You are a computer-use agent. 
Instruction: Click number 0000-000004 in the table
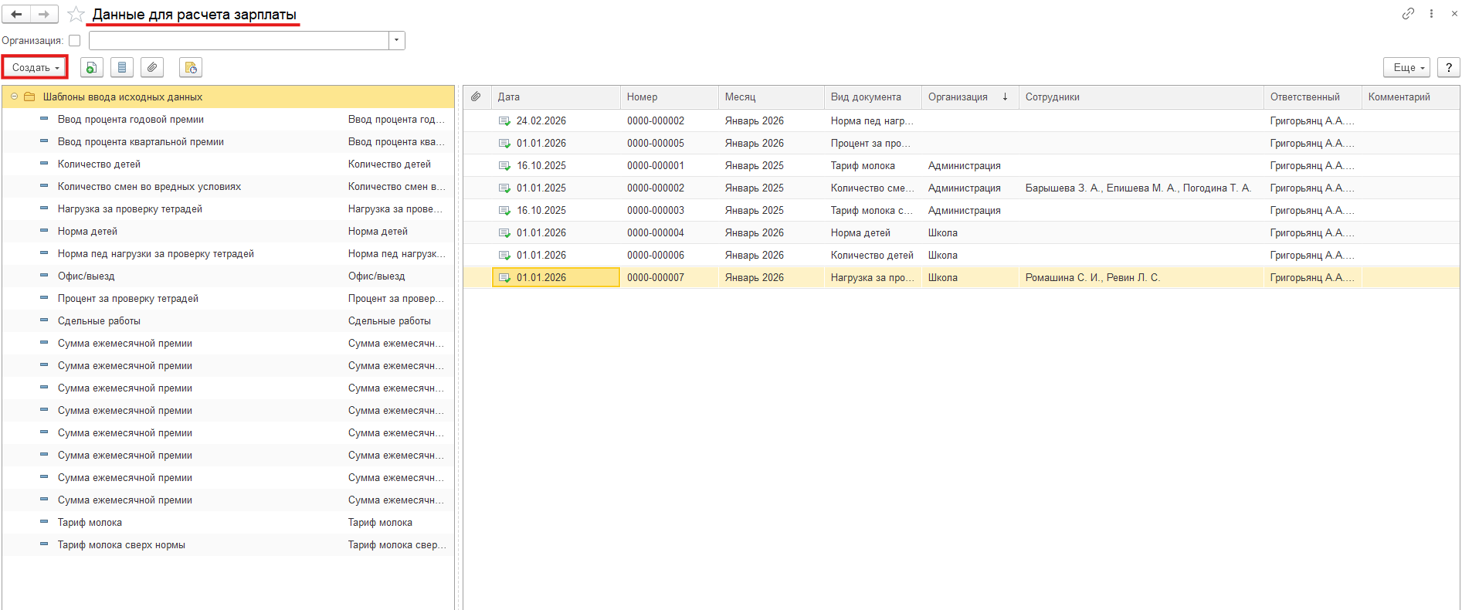click(x=656, y=233)
